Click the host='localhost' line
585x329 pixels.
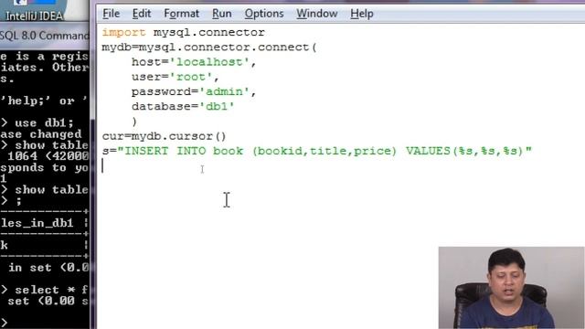pyautogui.click(x=194, y=62)
